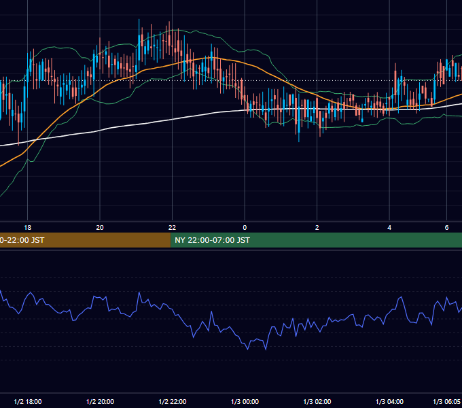
Task: Click the 1/3 04:00 date label
Action: pos(389,401)
